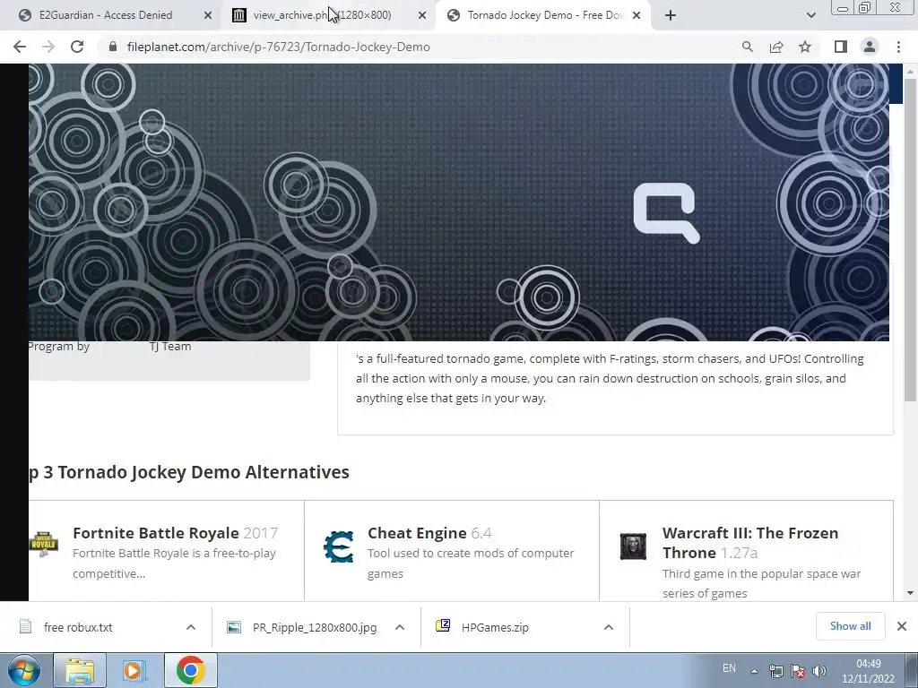Go back to the previous page
Viewport: 918px width, 688px height.
click(x=20, y=47)
